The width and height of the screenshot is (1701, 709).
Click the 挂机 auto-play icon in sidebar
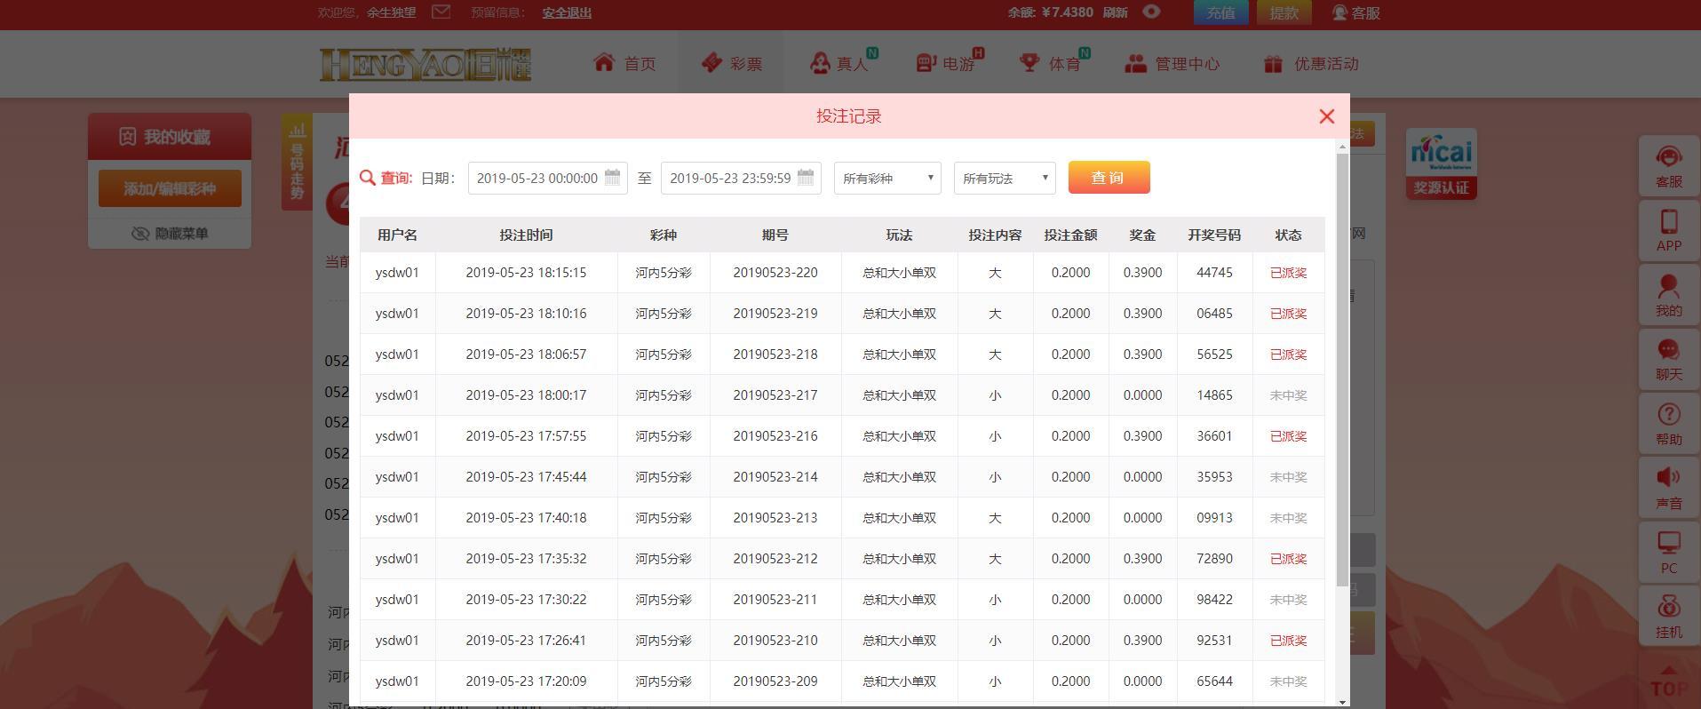tap(1669, 617)
